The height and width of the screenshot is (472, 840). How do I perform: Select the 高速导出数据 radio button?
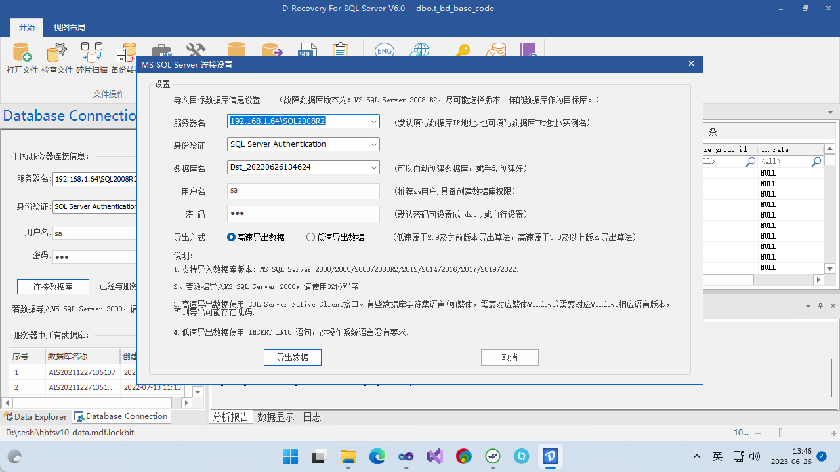[232, 237]
